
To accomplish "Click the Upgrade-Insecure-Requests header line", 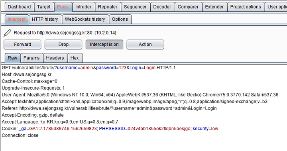I will pyautogui.click(x=33, y=88).
